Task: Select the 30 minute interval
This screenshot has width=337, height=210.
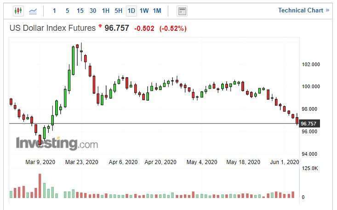Action: click(92, 11)
